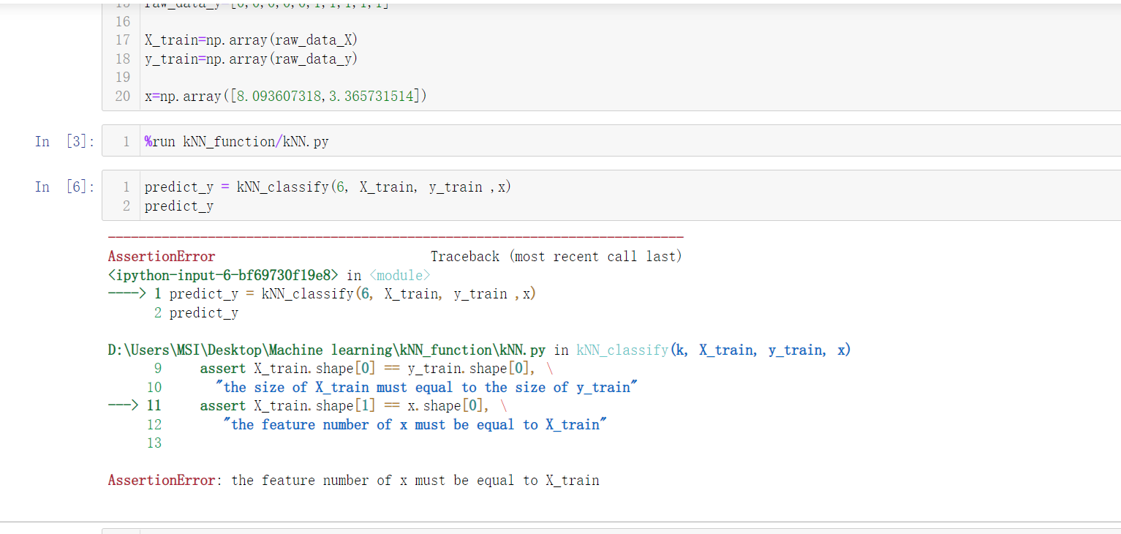The height and width of the screenshot is (534, 1121).
Task: Click the X_train=np.array(raw_data_X) code line
Action: click(251, 40)
